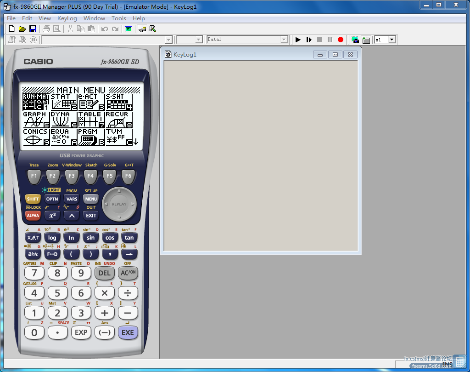This screenshot has width=470, height=372.
Task: Click the purple EXE key
Action: (x=128, y=332)
